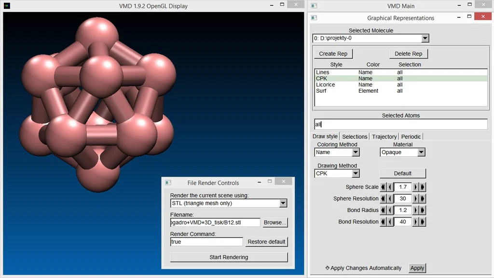Click the Selected Atoms text field
The image size is (494, 278).
pos(401,124)
